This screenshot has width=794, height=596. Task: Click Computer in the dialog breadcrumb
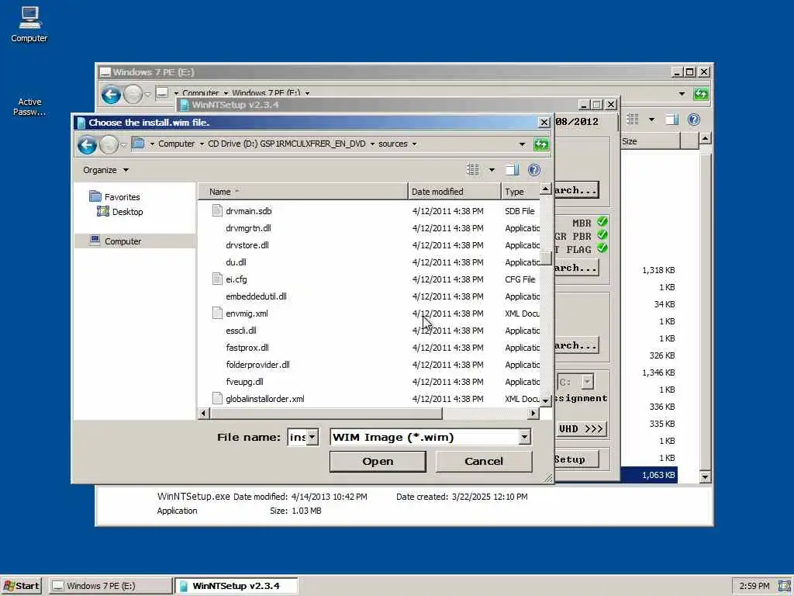(x=176, y=144)
